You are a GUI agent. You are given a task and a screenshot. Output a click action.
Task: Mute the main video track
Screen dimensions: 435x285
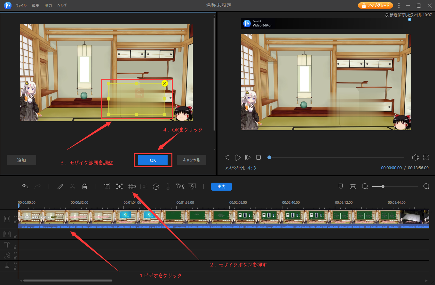coord(15,217)
